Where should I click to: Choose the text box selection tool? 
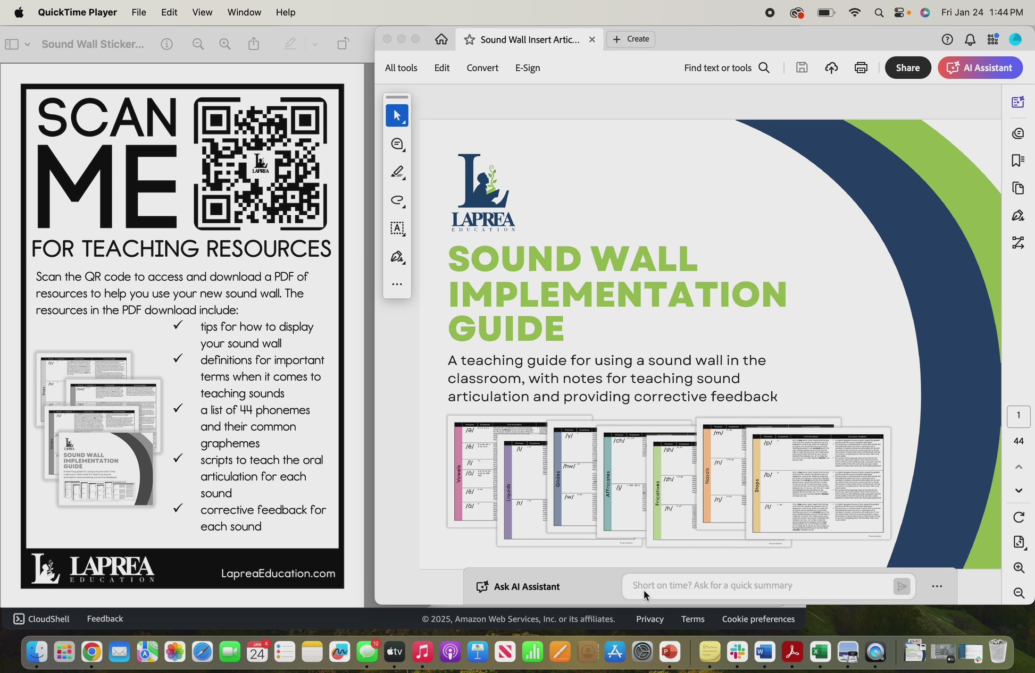397,229
